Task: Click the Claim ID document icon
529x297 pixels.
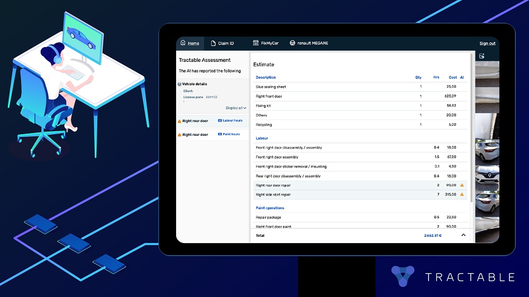Action: [x=213, y=43]
